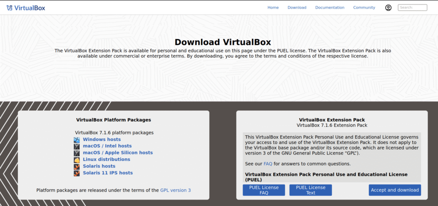438x206 pixels.
Task: Open the macOS / Intel hosts link
Action: pos(107,146)
